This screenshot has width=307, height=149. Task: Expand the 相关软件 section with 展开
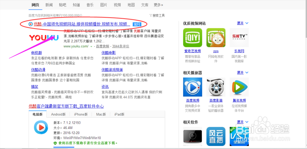tap(243, 122)
